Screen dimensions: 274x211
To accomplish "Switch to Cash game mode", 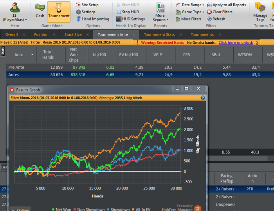I will coord(40,11).
